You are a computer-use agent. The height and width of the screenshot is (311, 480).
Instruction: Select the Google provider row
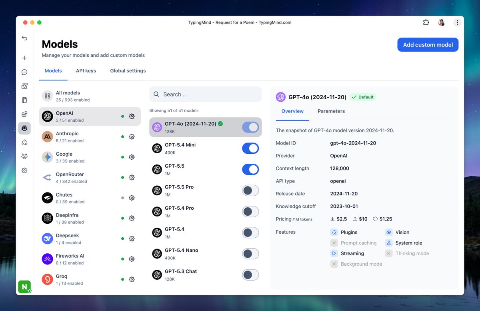(x=90, y=157)
